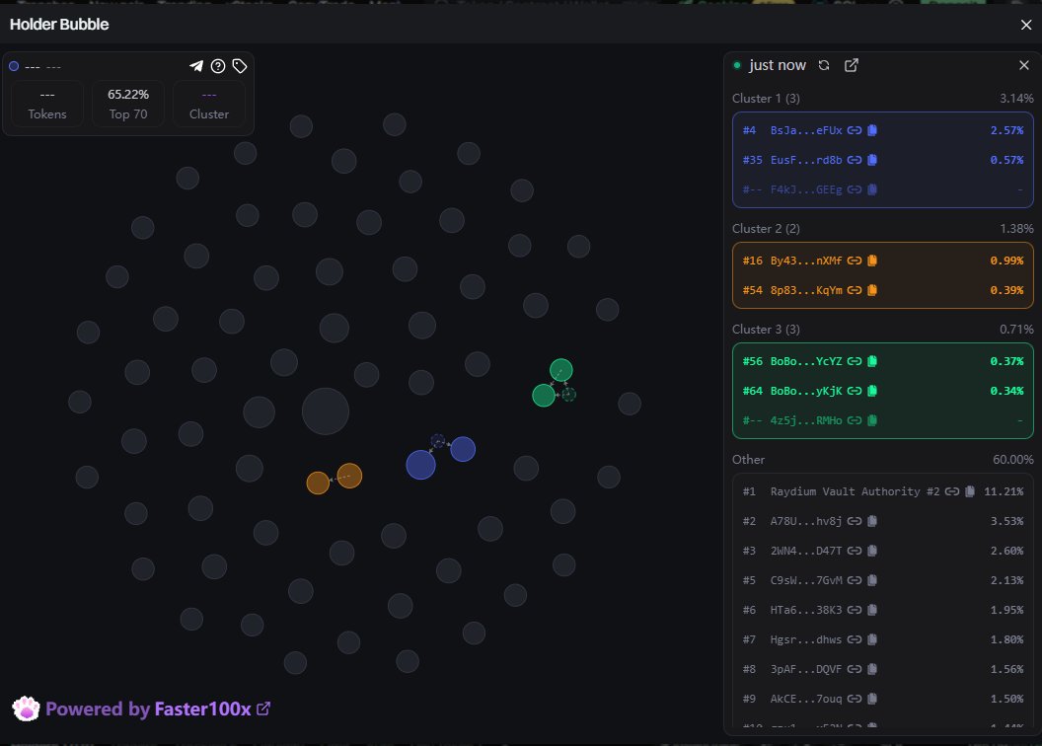This screenshot has height=746, width=1042.
Task: Select holder row #16 By43...nXMf
Action: [x=882, y=261]
